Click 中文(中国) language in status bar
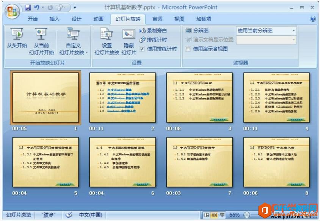320x221 pixels. pyautogui.click(x=91, y=215)
